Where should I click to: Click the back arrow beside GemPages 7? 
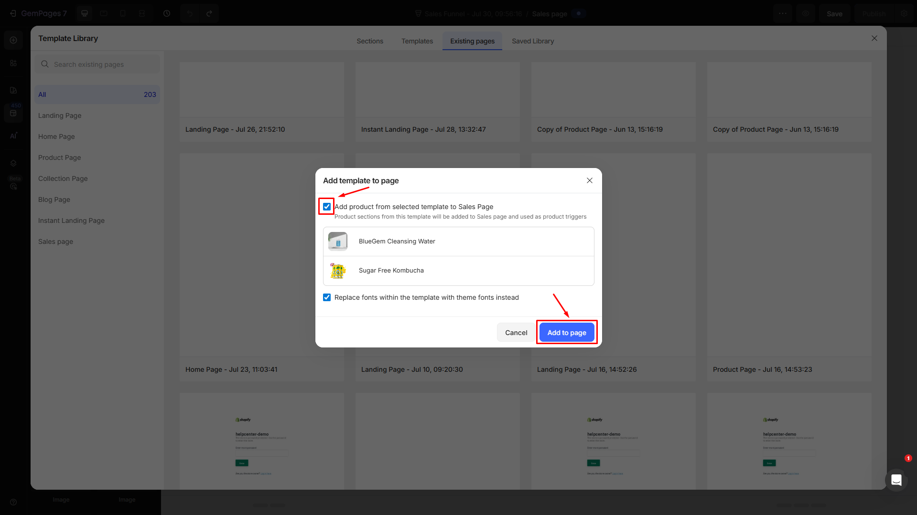(13, 13)
